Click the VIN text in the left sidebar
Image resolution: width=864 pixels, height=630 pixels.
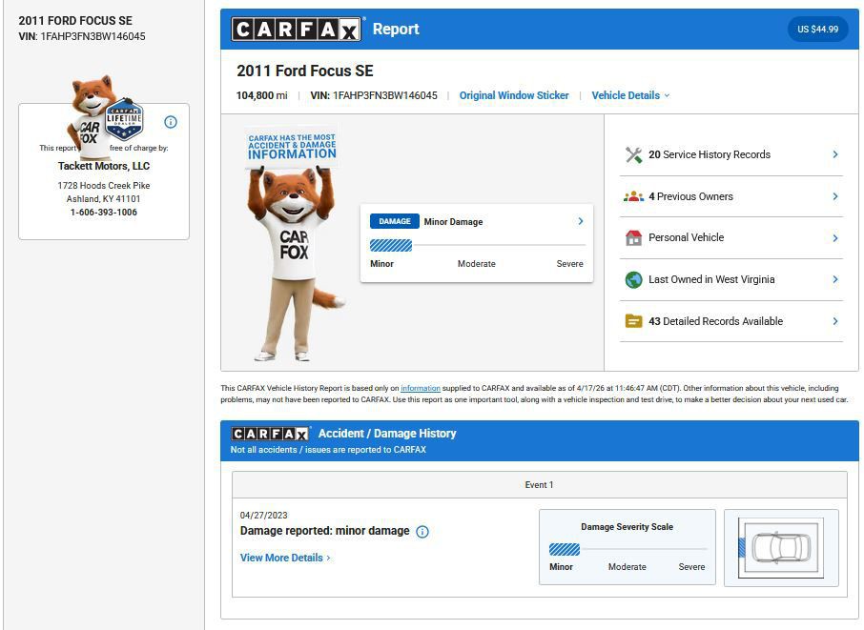pos(82,36)
